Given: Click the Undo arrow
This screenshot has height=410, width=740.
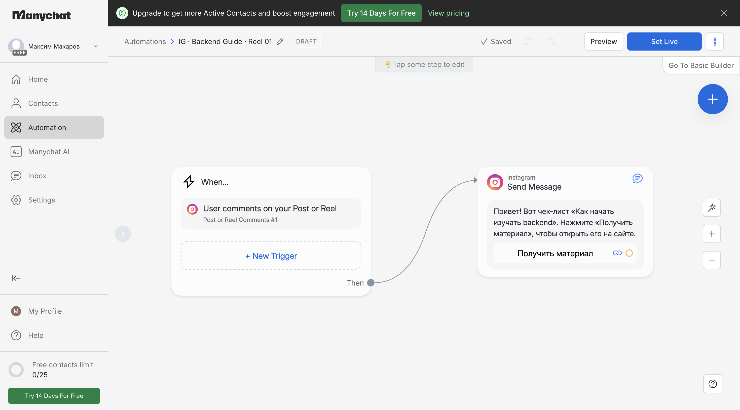Looking at the screenshot, I should click(529, 41).
